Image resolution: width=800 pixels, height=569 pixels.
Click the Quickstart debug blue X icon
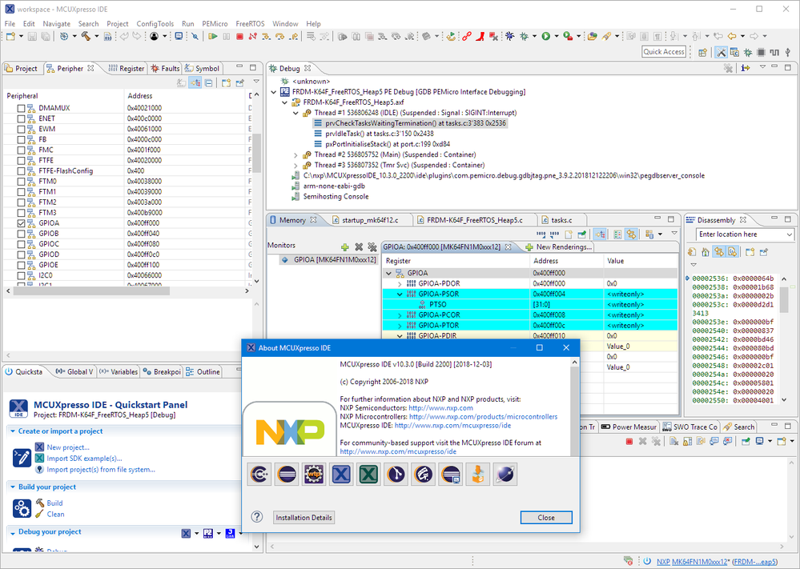click(x=187, y=533)
